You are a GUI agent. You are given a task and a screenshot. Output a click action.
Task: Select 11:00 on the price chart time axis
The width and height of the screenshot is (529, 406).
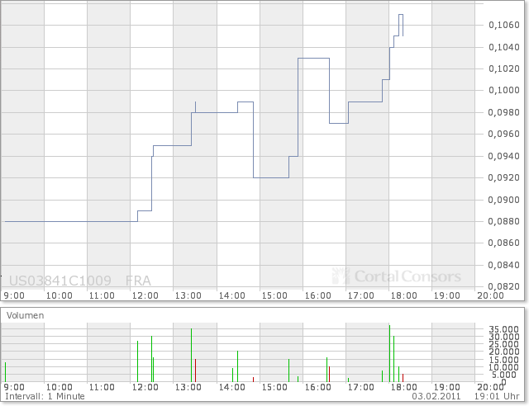102,295
